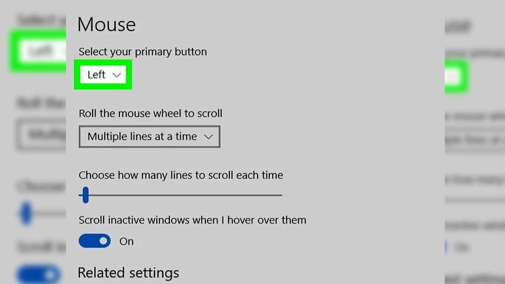505x284 pixels.
Task: Click the blurred blue toggle in left background
Action: [39, 275]
